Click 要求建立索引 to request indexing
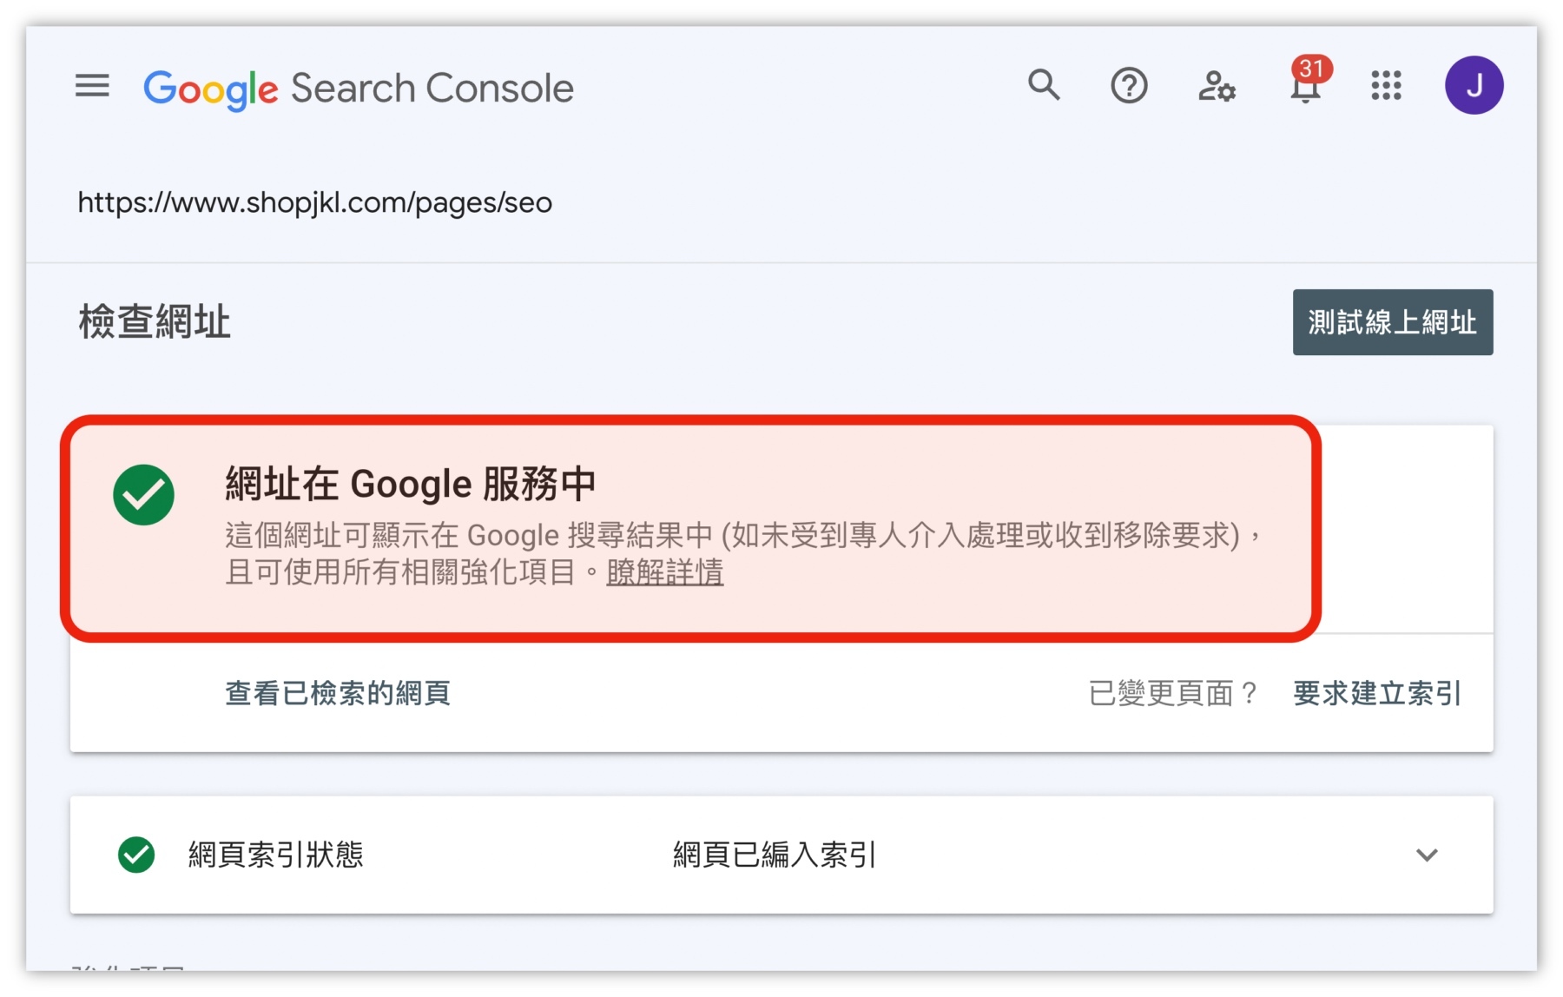This screenshot has height=997, width=1563. tap(1375, 692)
